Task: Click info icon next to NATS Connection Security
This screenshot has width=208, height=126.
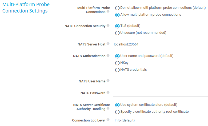Action: [108, 26]
